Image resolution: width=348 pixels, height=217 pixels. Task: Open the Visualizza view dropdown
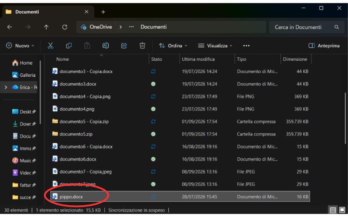point(215,46)
